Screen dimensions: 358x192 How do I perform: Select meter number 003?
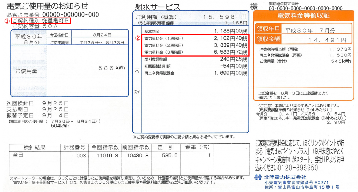click(x=81, y=156)
